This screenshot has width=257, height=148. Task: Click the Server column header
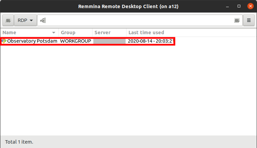click(109, 33)
